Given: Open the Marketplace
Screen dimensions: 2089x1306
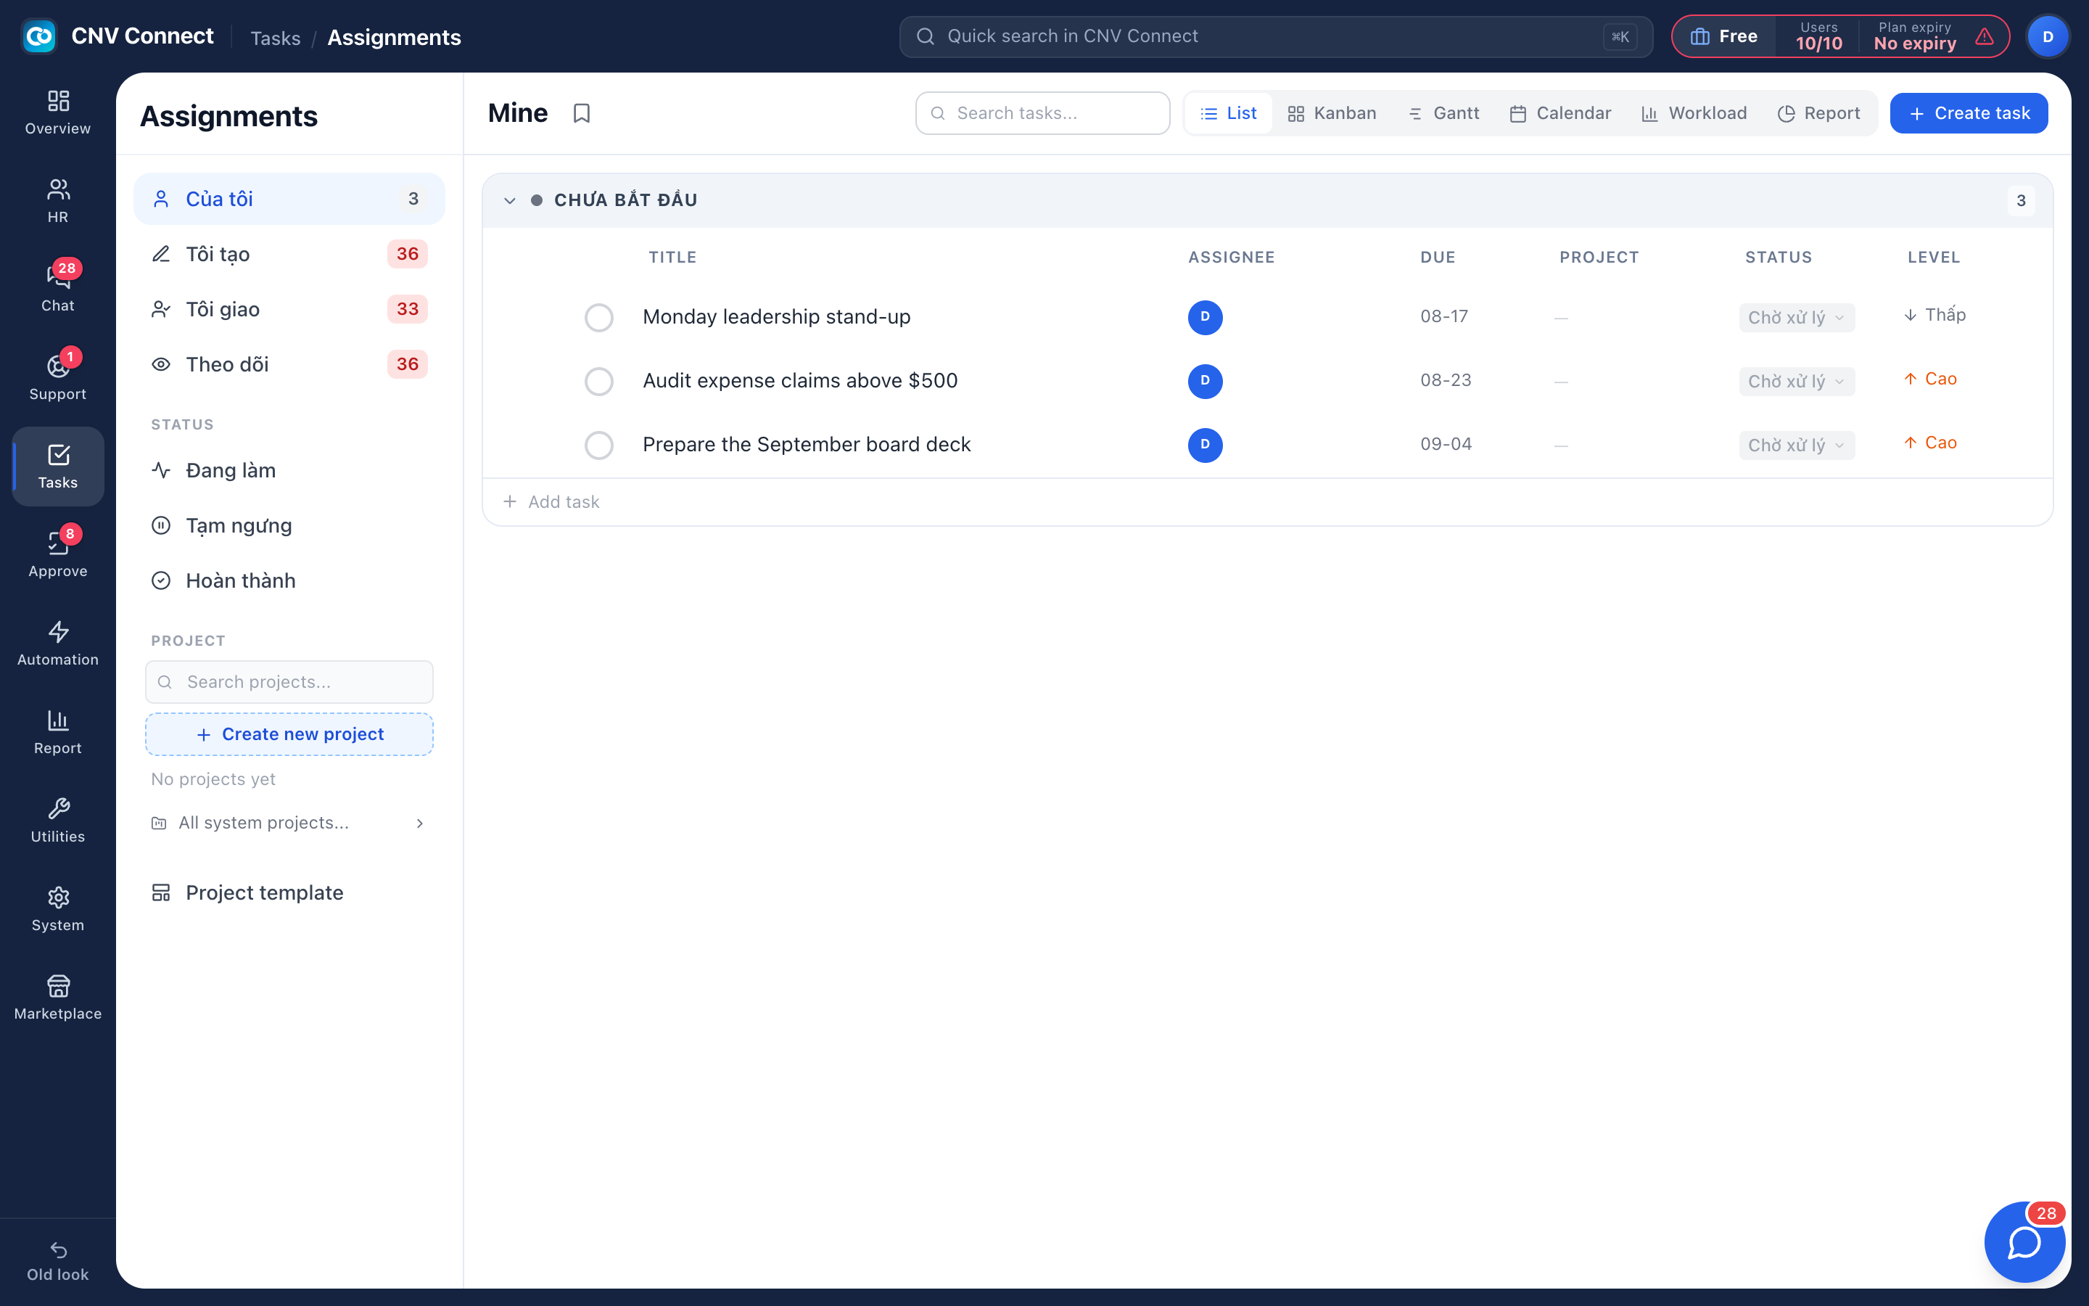Looking at the screenshot, I should coord(58,998).
